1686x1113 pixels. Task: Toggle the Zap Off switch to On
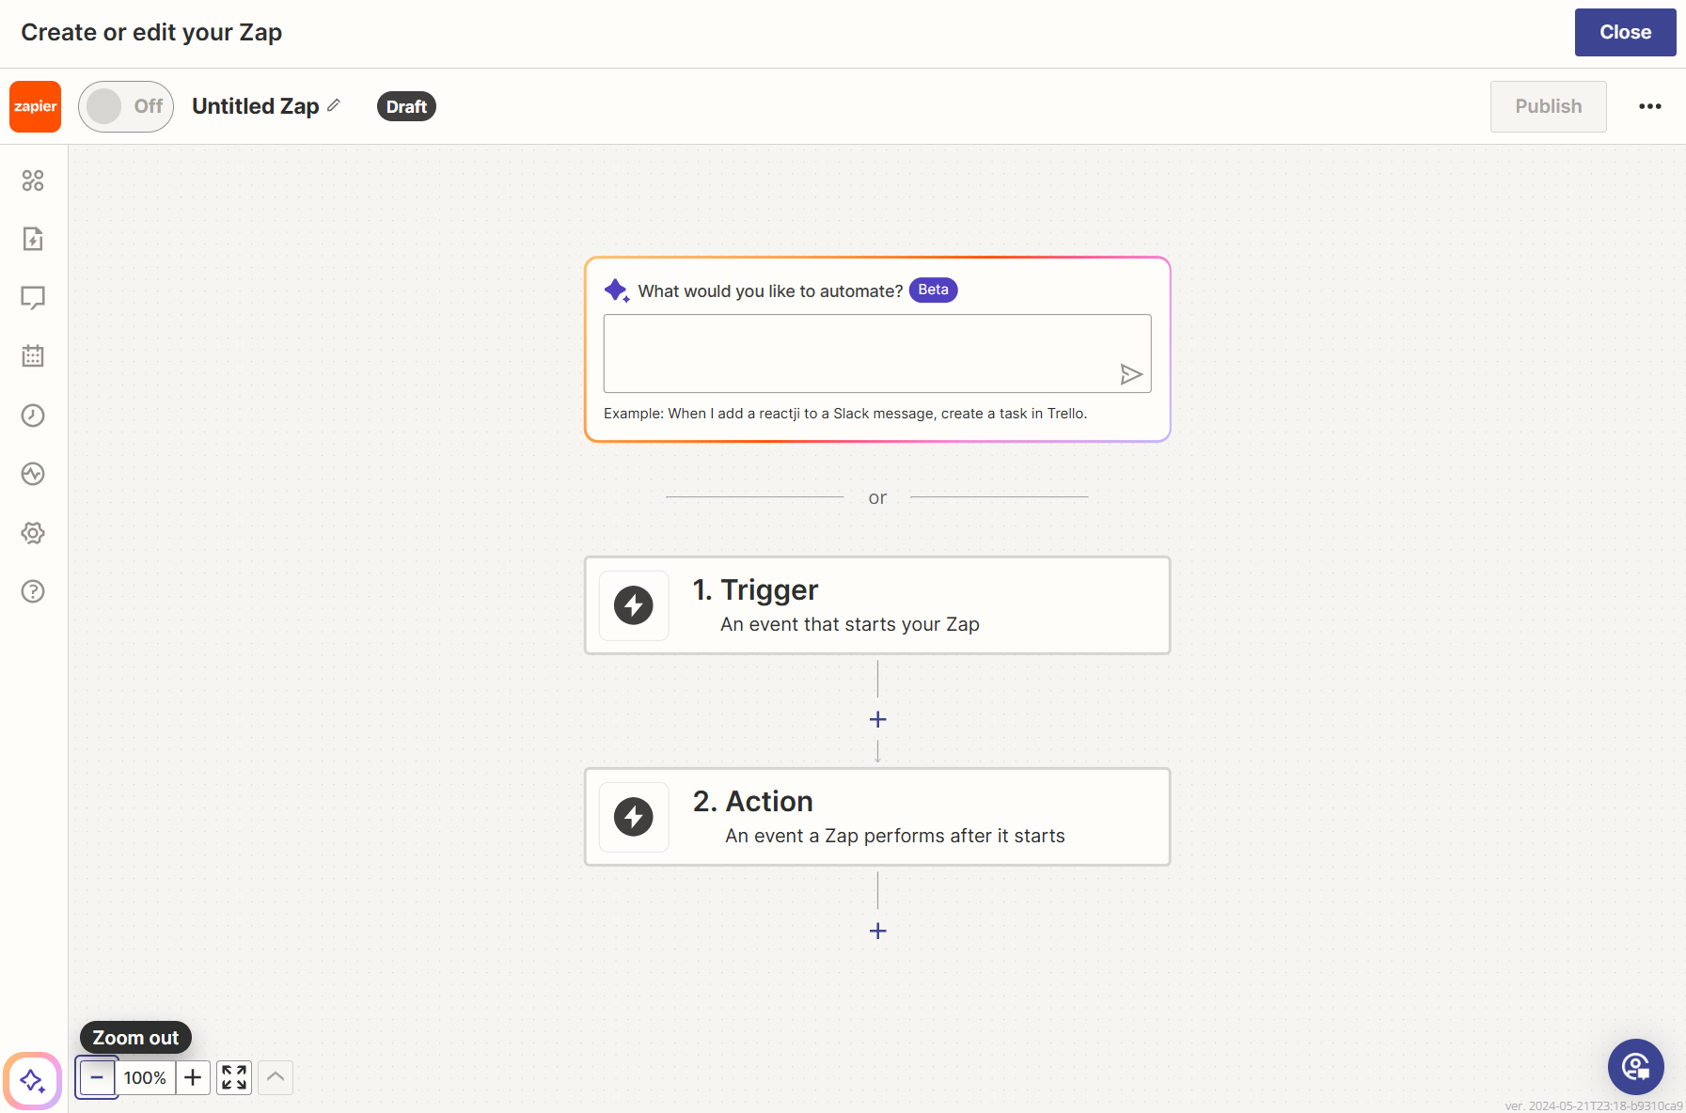pos(125,106)
